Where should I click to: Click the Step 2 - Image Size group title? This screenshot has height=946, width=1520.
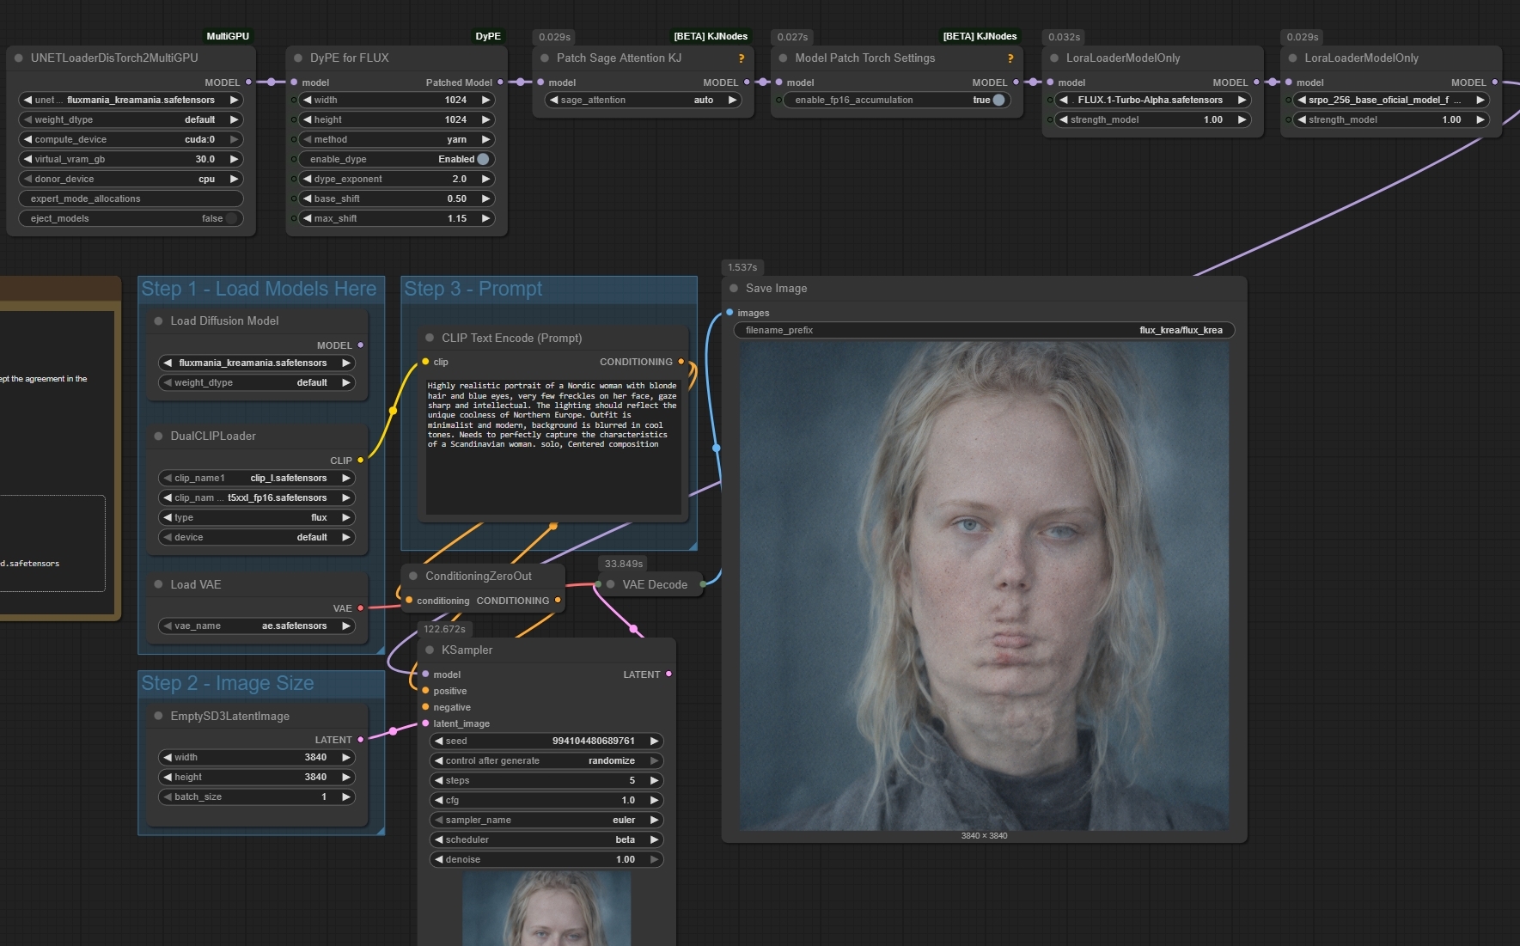coord(228,684)
